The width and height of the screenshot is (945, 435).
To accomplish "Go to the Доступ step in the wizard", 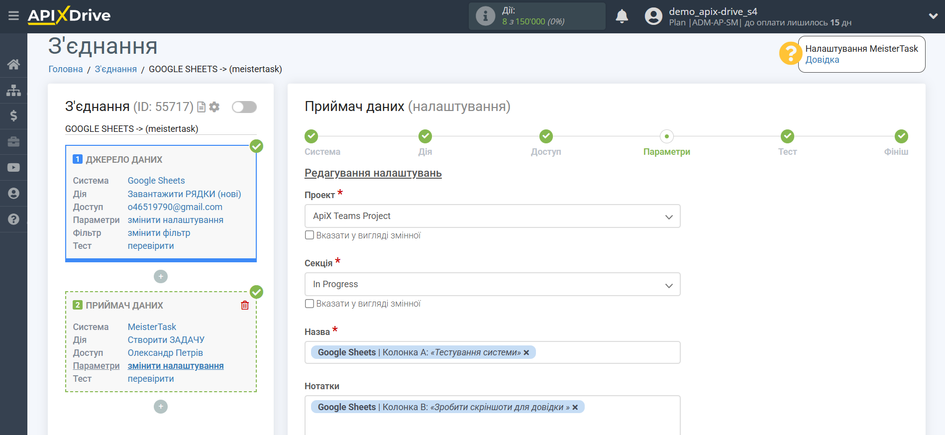I will pos(546,136).
